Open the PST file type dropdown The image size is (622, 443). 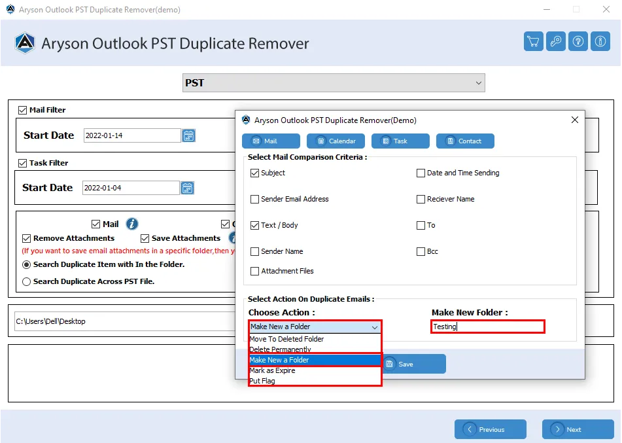tap(334, 82)
